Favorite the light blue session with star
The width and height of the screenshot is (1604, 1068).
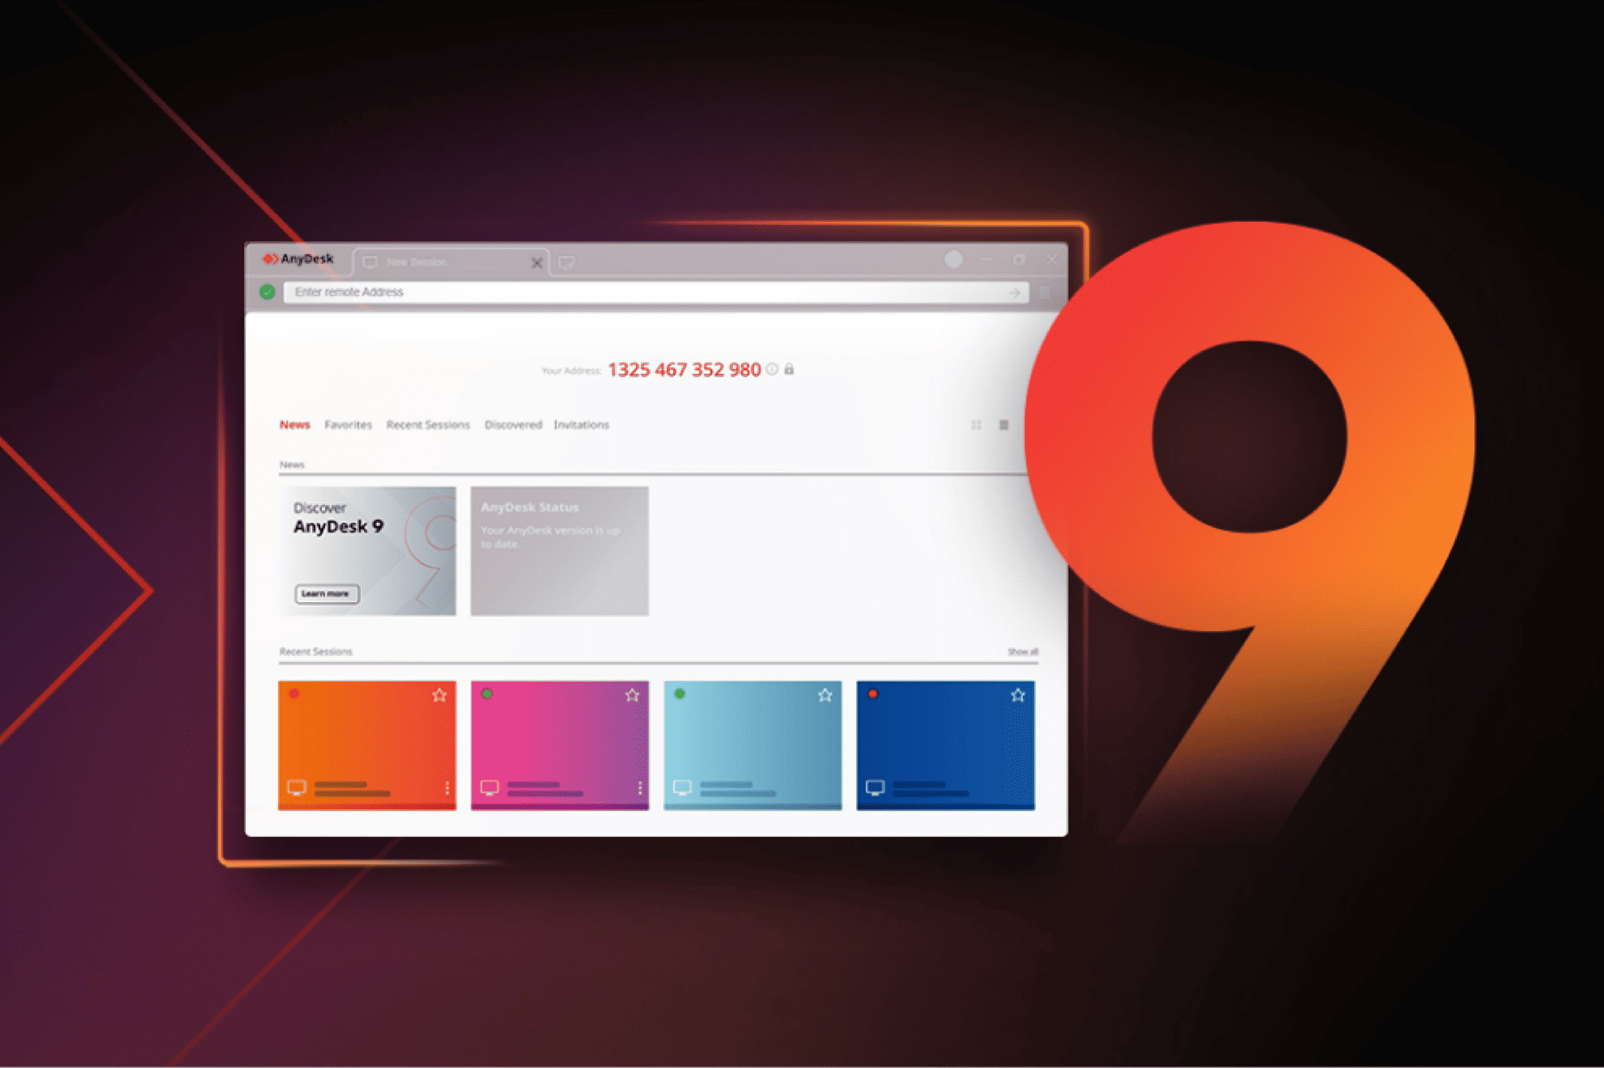point(825,695)
